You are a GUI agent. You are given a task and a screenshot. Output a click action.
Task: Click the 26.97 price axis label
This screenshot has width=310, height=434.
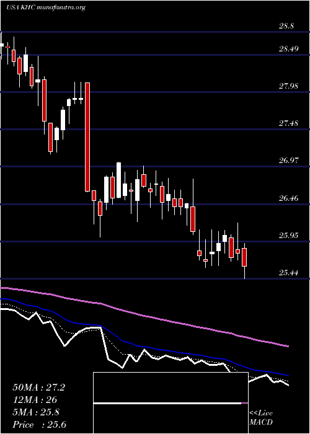point(288,161)
